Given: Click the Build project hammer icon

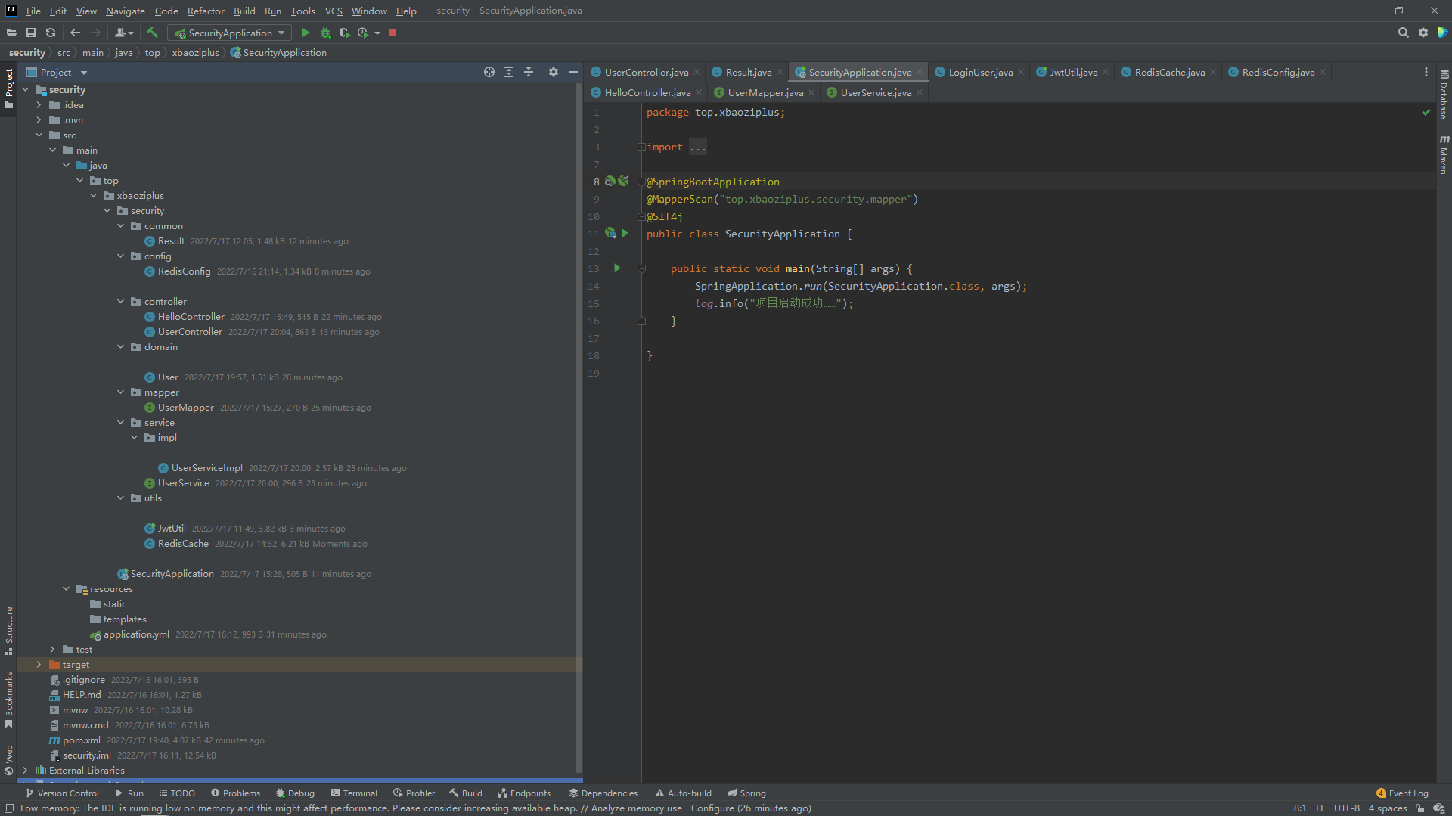Looking at the screenshot, I should click(152, 33).
